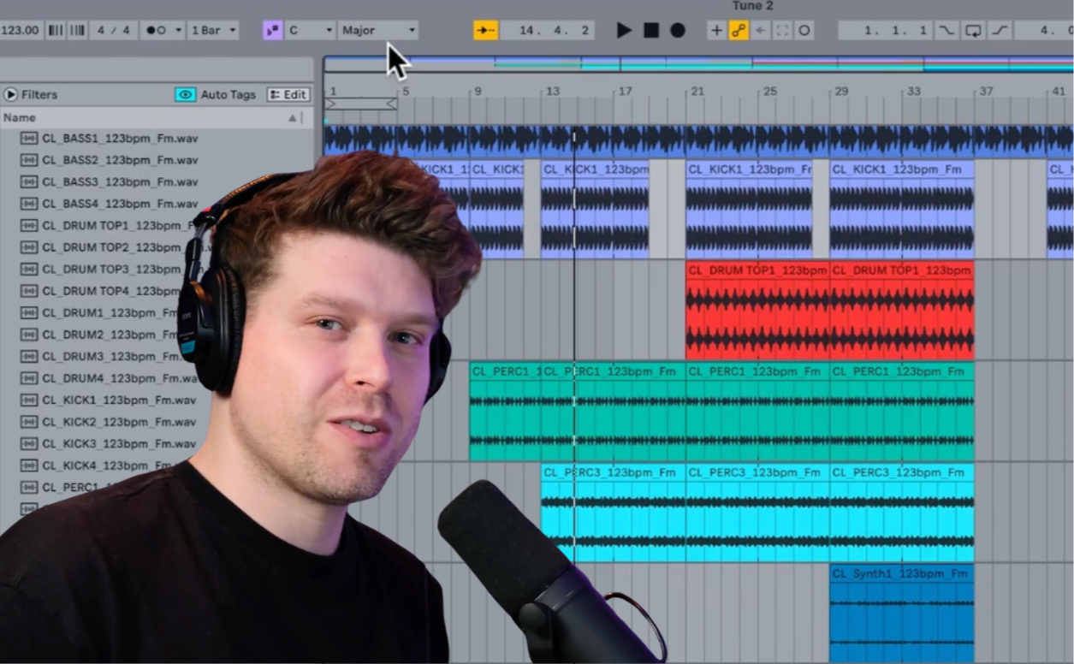This screenshot has height=664, width=1074.
Task: Click bar 9 marker on the timeline ruler
Action: click(x=479, y=91)
